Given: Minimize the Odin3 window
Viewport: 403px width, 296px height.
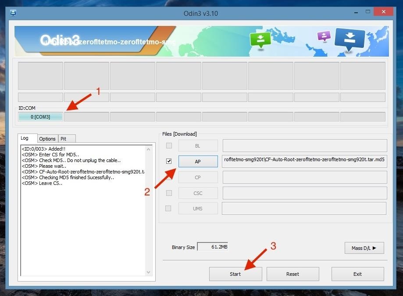Looking at the screenshot, I should coord(356,12).
